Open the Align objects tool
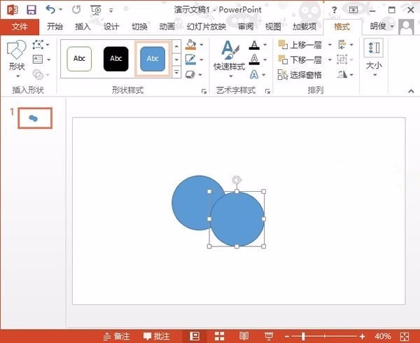The image size is (420, 343). (342, 45)
